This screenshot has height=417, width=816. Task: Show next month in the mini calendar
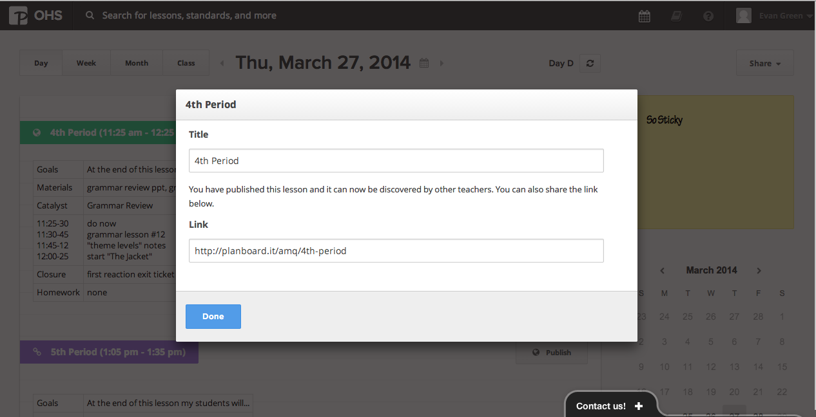(759, 271)
